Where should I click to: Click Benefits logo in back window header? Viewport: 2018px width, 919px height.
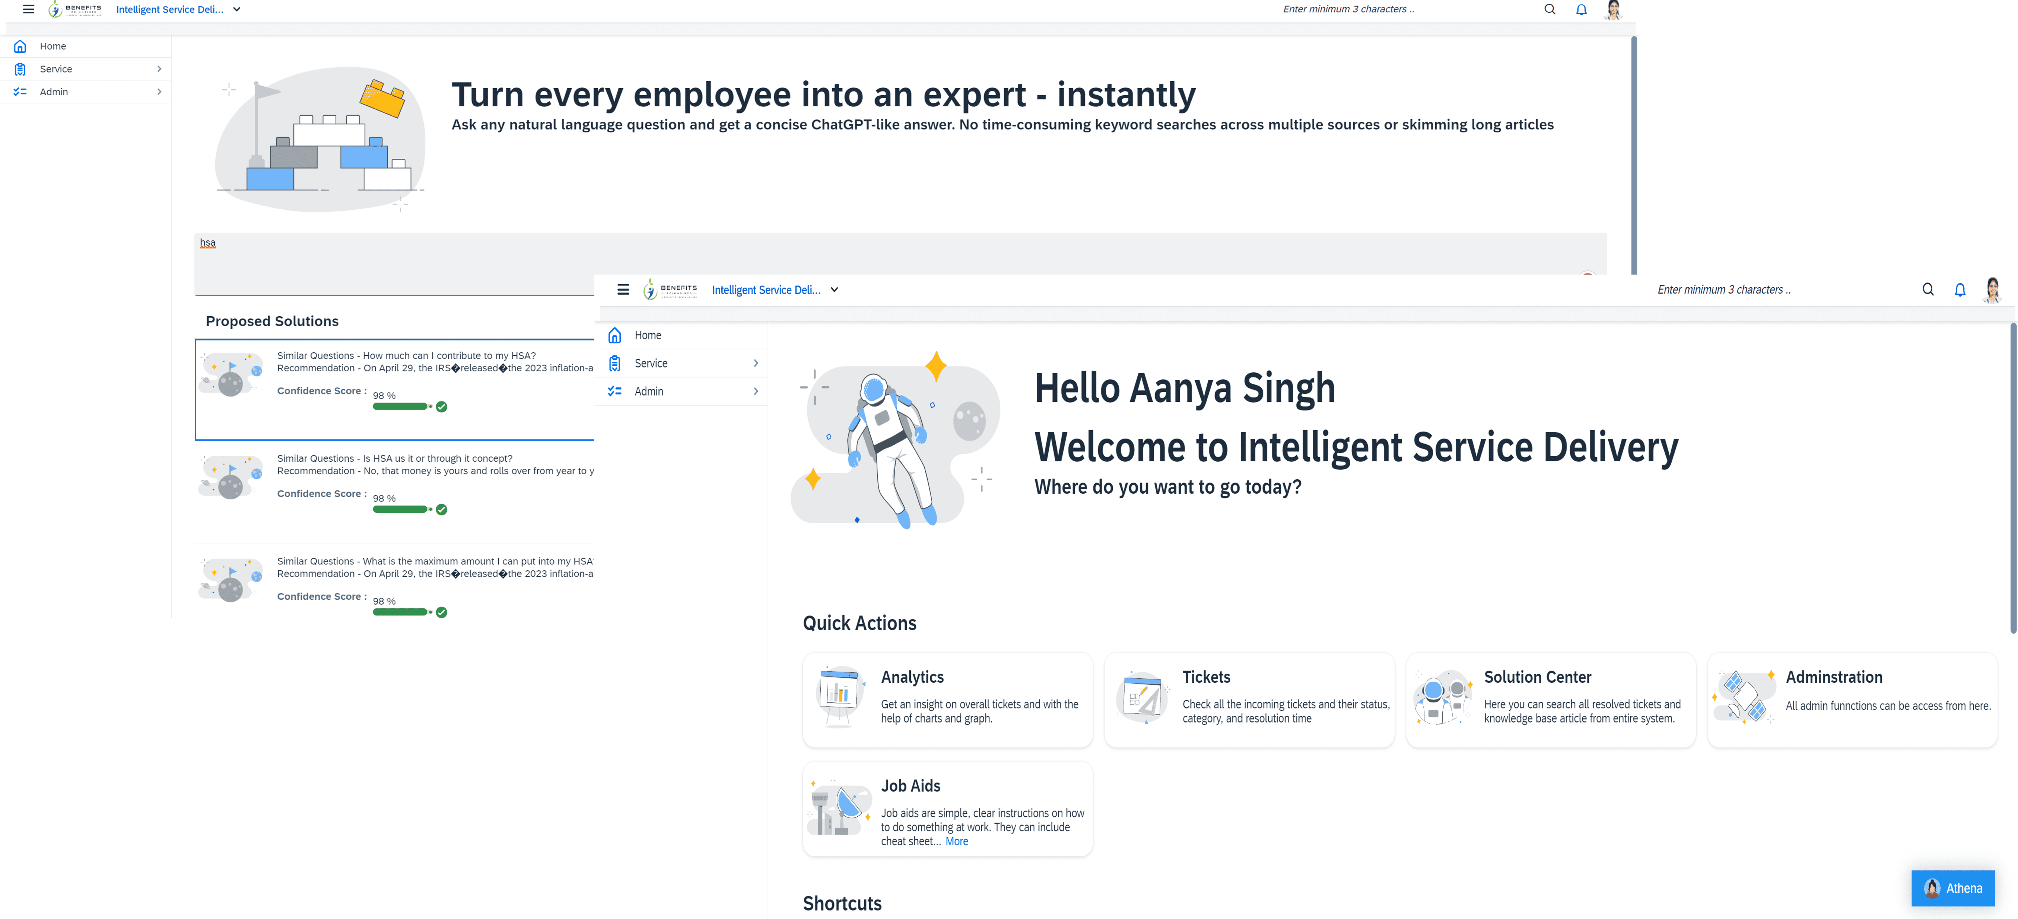tap(74, 9)
